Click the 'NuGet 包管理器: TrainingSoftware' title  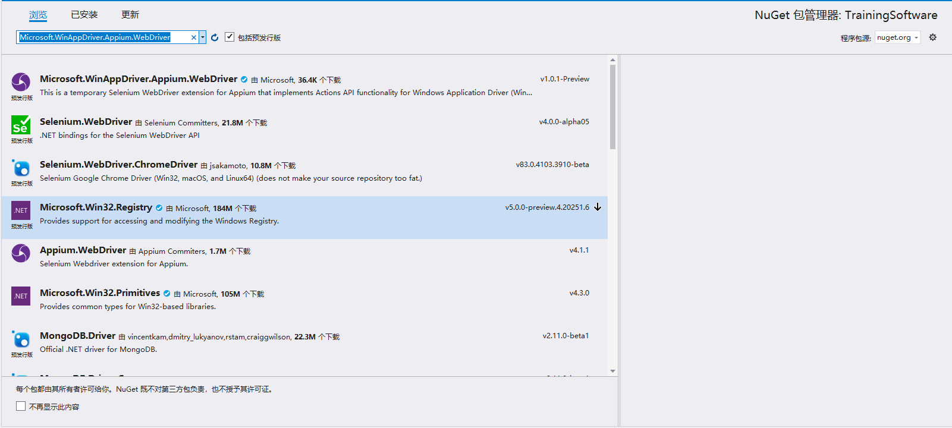pos(846,15)
